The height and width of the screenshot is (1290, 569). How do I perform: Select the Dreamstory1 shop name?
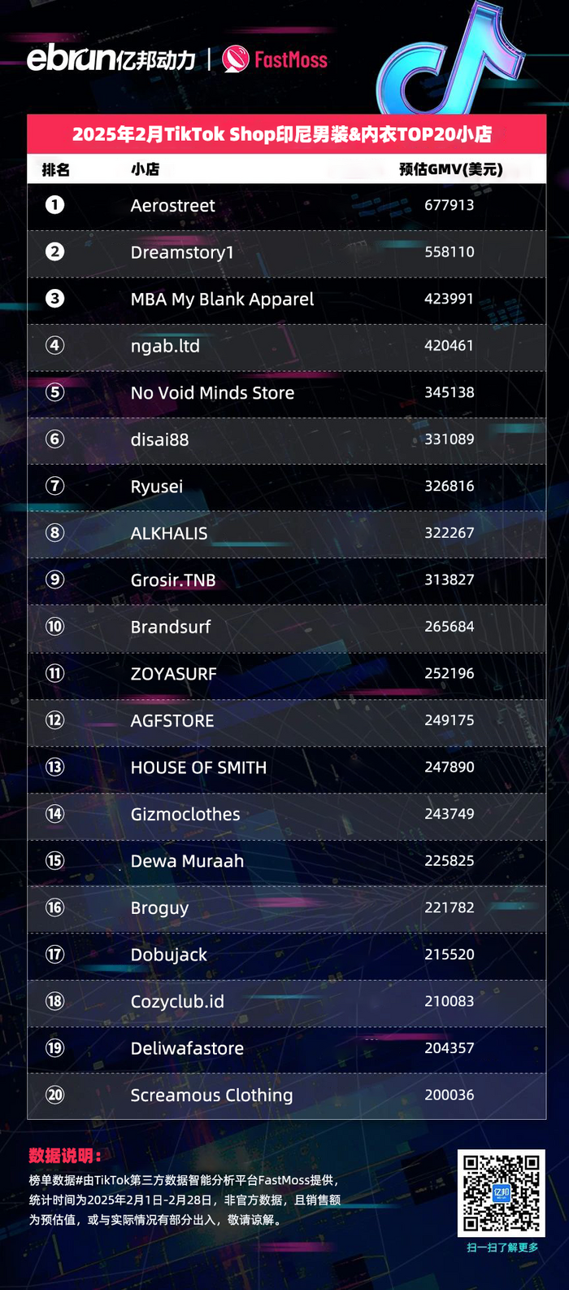(x=182, y=252)
